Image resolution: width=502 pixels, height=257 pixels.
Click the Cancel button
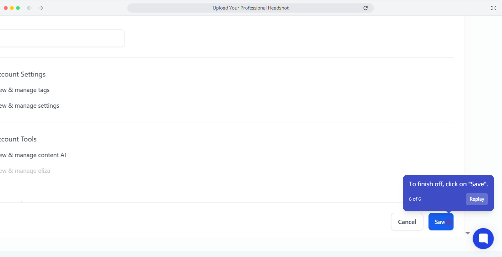(x=407, y=222)
